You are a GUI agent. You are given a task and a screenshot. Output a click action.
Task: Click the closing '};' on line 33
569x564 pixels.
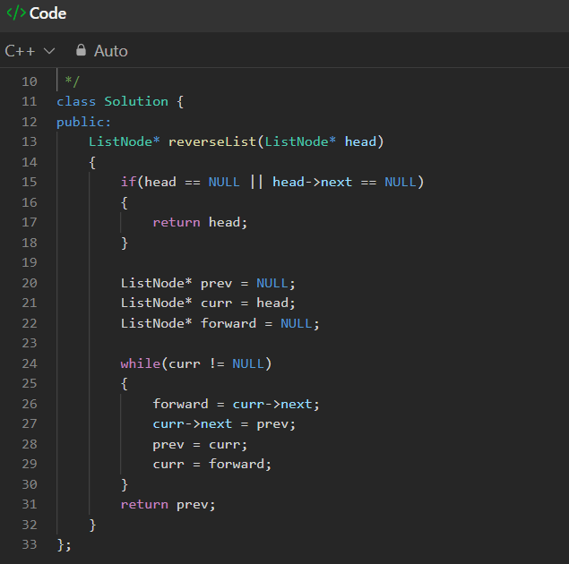tap(65, 545)
